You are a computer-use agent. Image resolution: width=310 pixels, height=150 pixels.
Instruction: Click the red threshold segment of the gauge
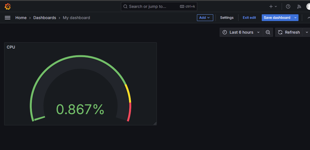click(x=129, y=112)
